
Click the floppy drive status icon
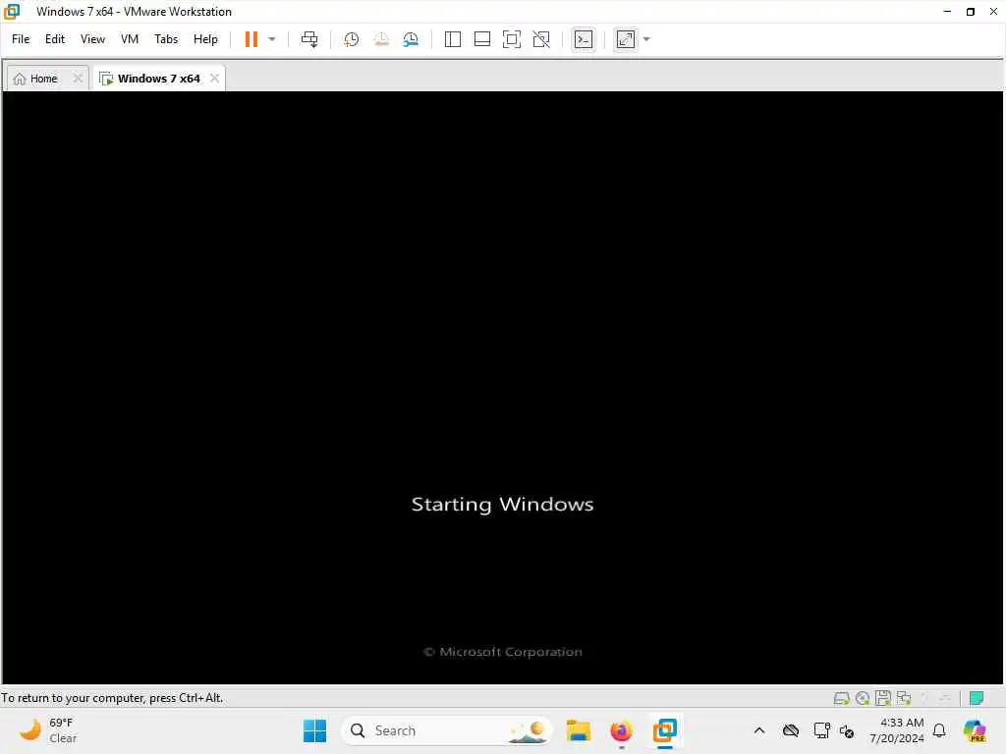(x=883, y=698)
